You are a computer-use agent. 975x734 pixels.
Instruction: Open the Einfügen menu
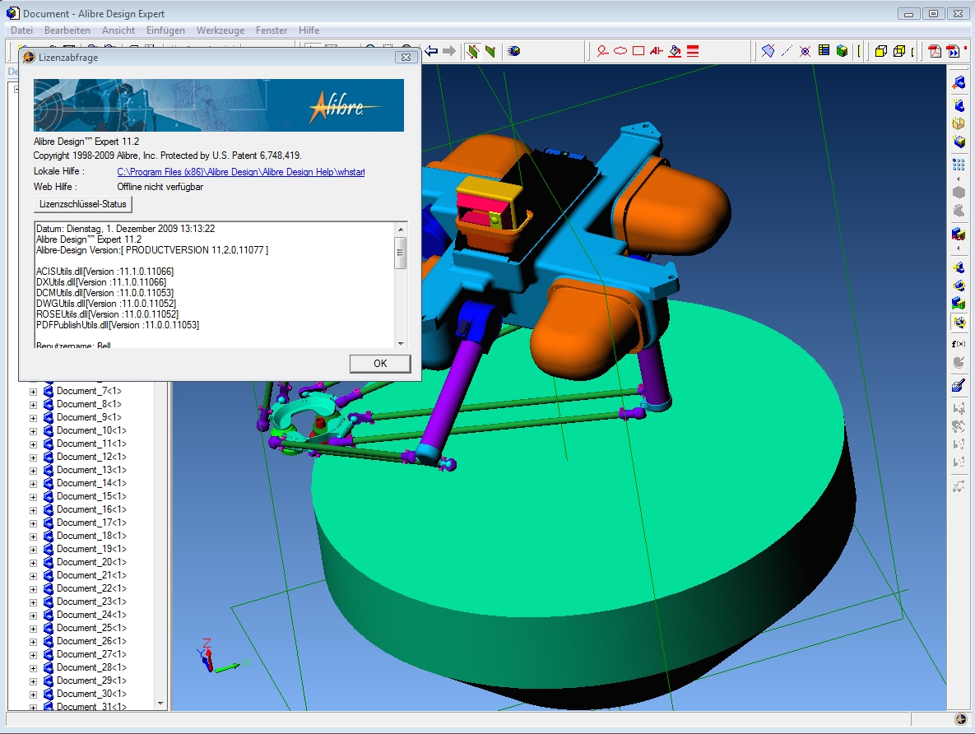click(x=165, y=30)
